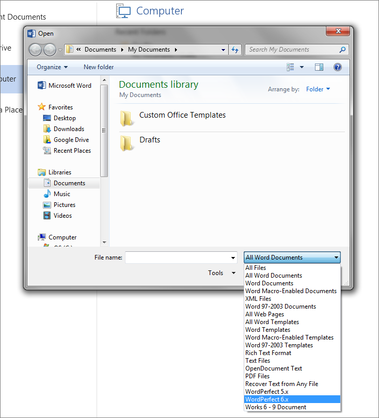Click the Custom Office Templates folder icon
Viewport: 379px width, 418px height.
click(x=126, y=118)
